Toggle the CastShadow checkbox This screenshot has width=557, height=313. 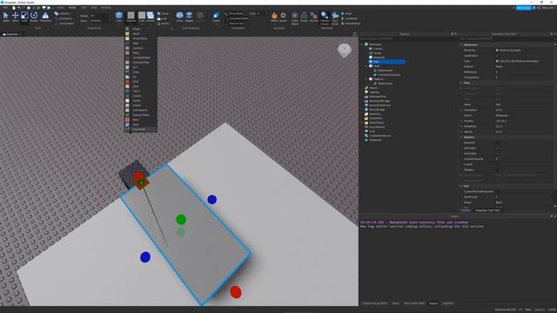point(497,56)
